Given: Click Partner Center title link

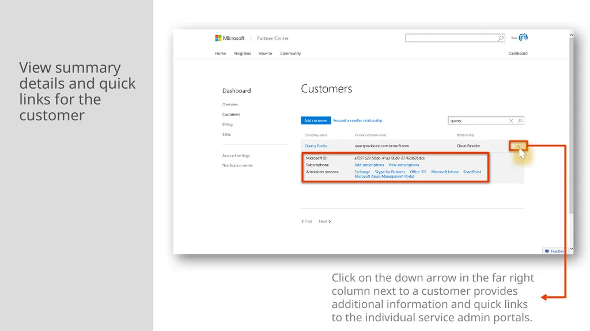Looking at the screenshot, I should click(273, 39).
